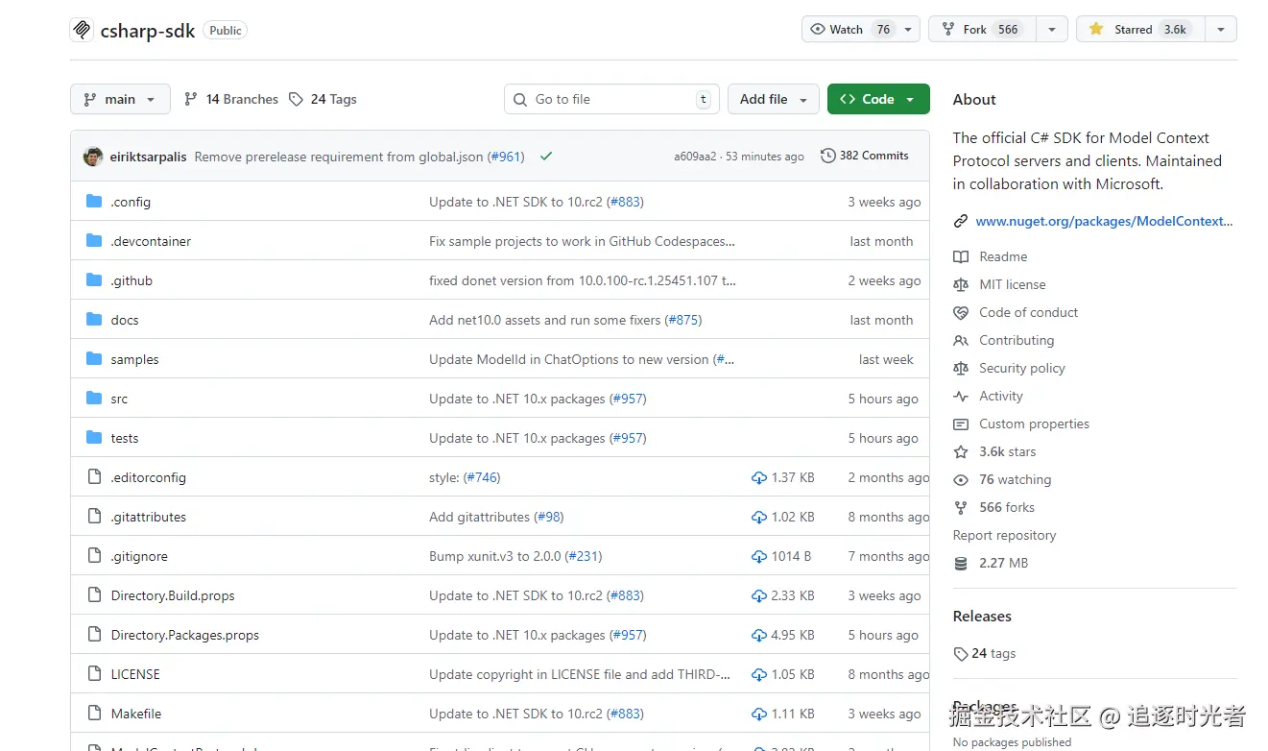Open csharp-sdk repository title link
Image resolution: width=1268 pixels, height=751 pixels.
point(148,31)
